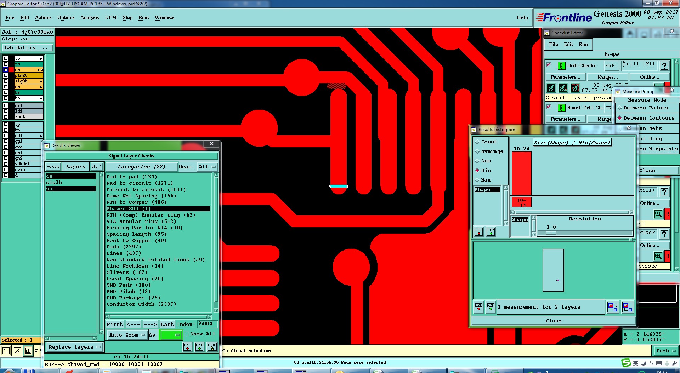The width and height of the screenshot is (680, 373).
Task: Toggle checkbox for layer 'ts'
Action: coord(6,64)
